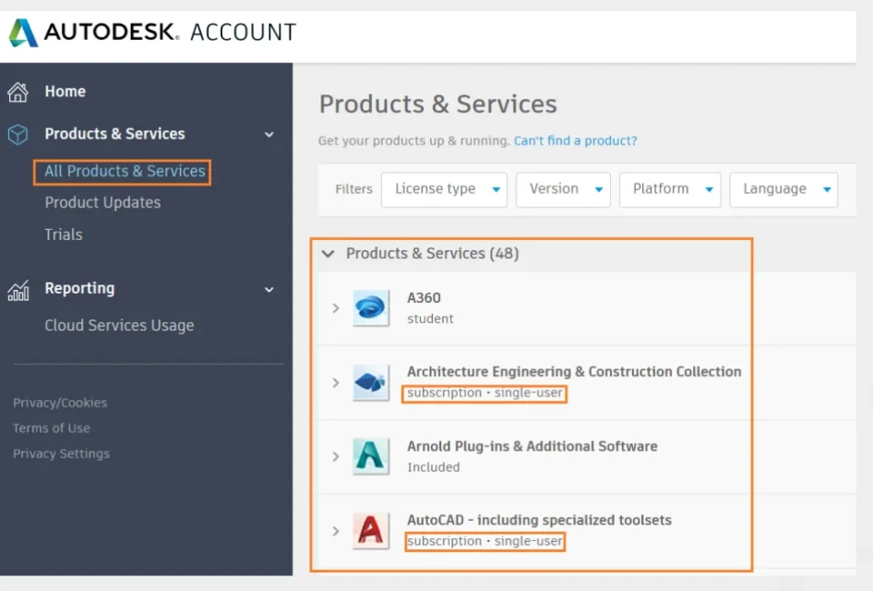The width and height of the screenshot is (873, 591).
Task: Click the Autodesk logo in the header
Action: click(x=24, y=32)
